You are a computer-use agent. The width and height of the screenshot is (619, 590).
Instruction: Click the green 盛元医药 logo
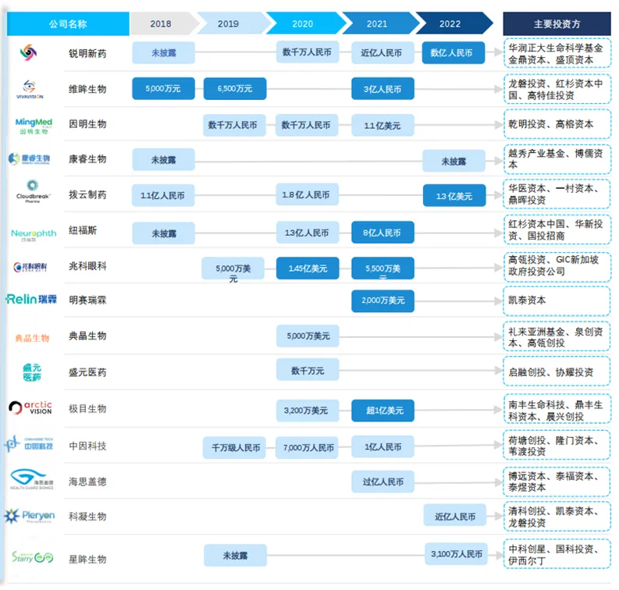[32, 372]
